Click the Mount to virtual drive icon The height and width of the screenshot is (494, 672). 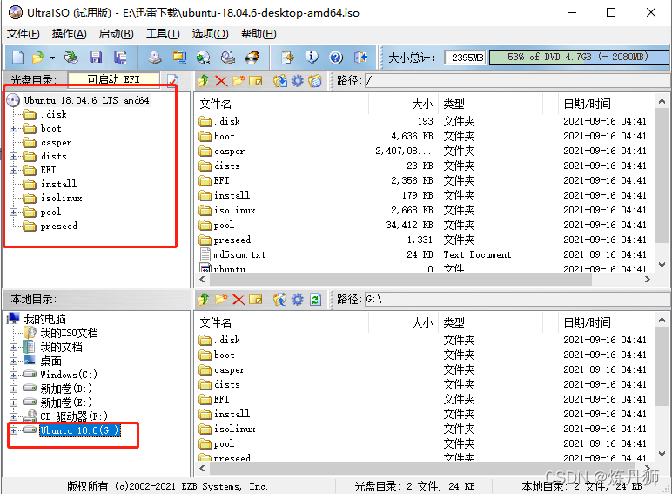(228, 58)
